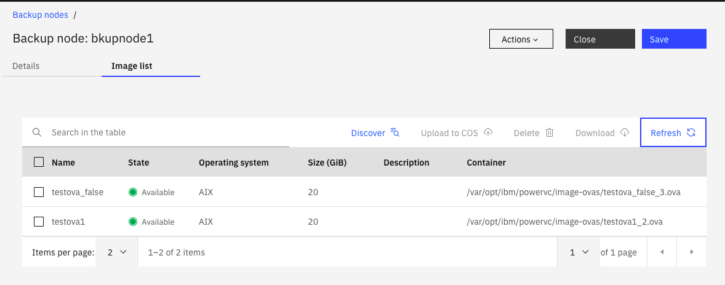725x285 pixels.
Task: Expand the Items per page dropdown
Action: point(116,252)
